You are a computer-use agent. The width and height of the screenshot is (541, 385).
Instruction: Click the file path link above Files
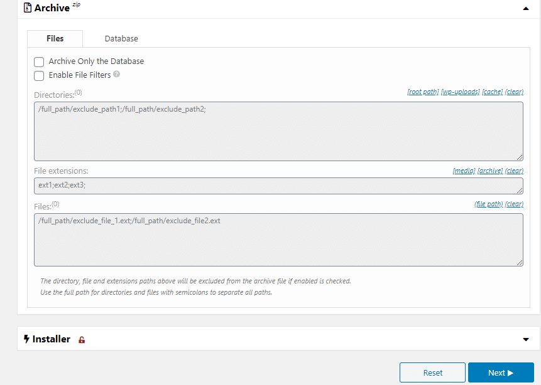pyautogui.click(x=488, y=204)
